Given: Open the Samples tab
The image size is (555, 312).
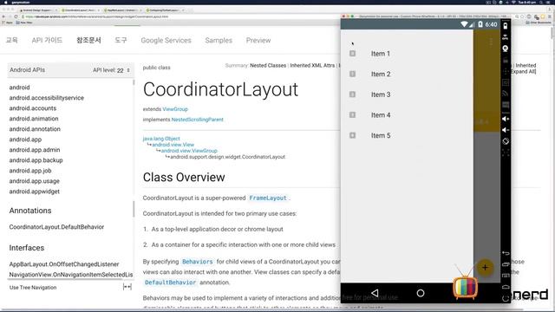Looking at the screenshot, I should point(219,41).
